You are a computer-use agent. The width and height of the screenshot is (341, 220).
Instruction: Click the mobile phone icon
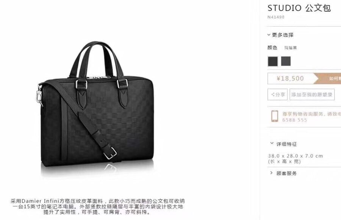click(275, 116)
